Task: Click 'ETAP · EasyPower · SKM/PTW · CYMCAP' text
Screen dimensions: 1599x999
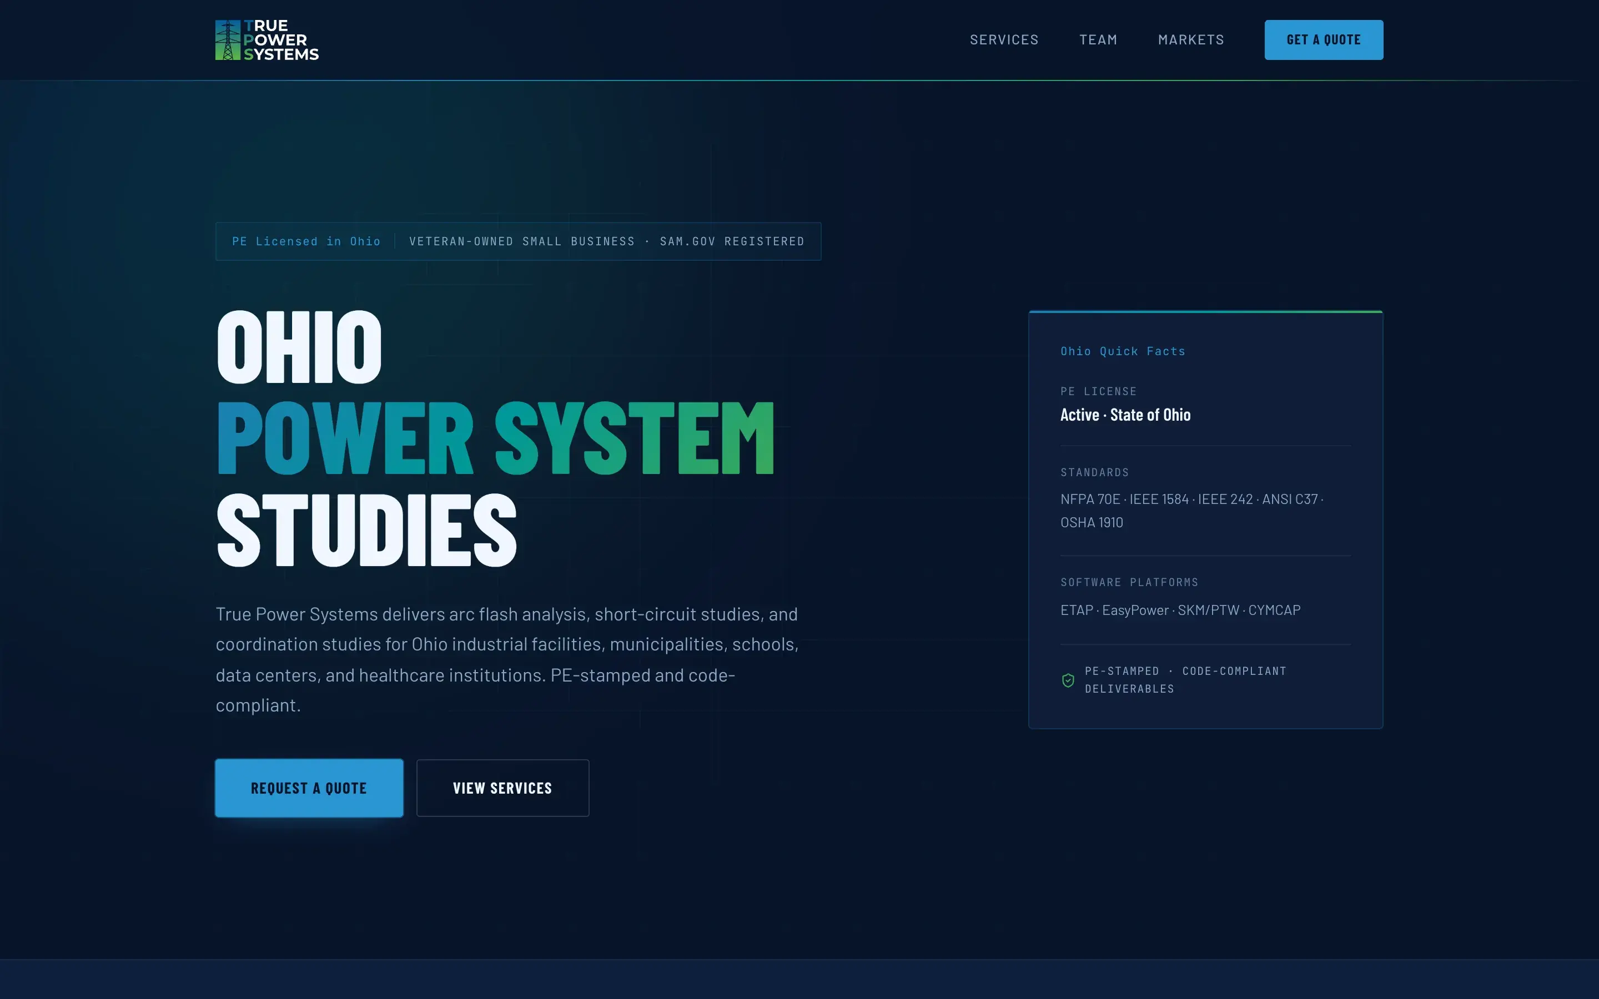Action: [x=1180, y=610]
